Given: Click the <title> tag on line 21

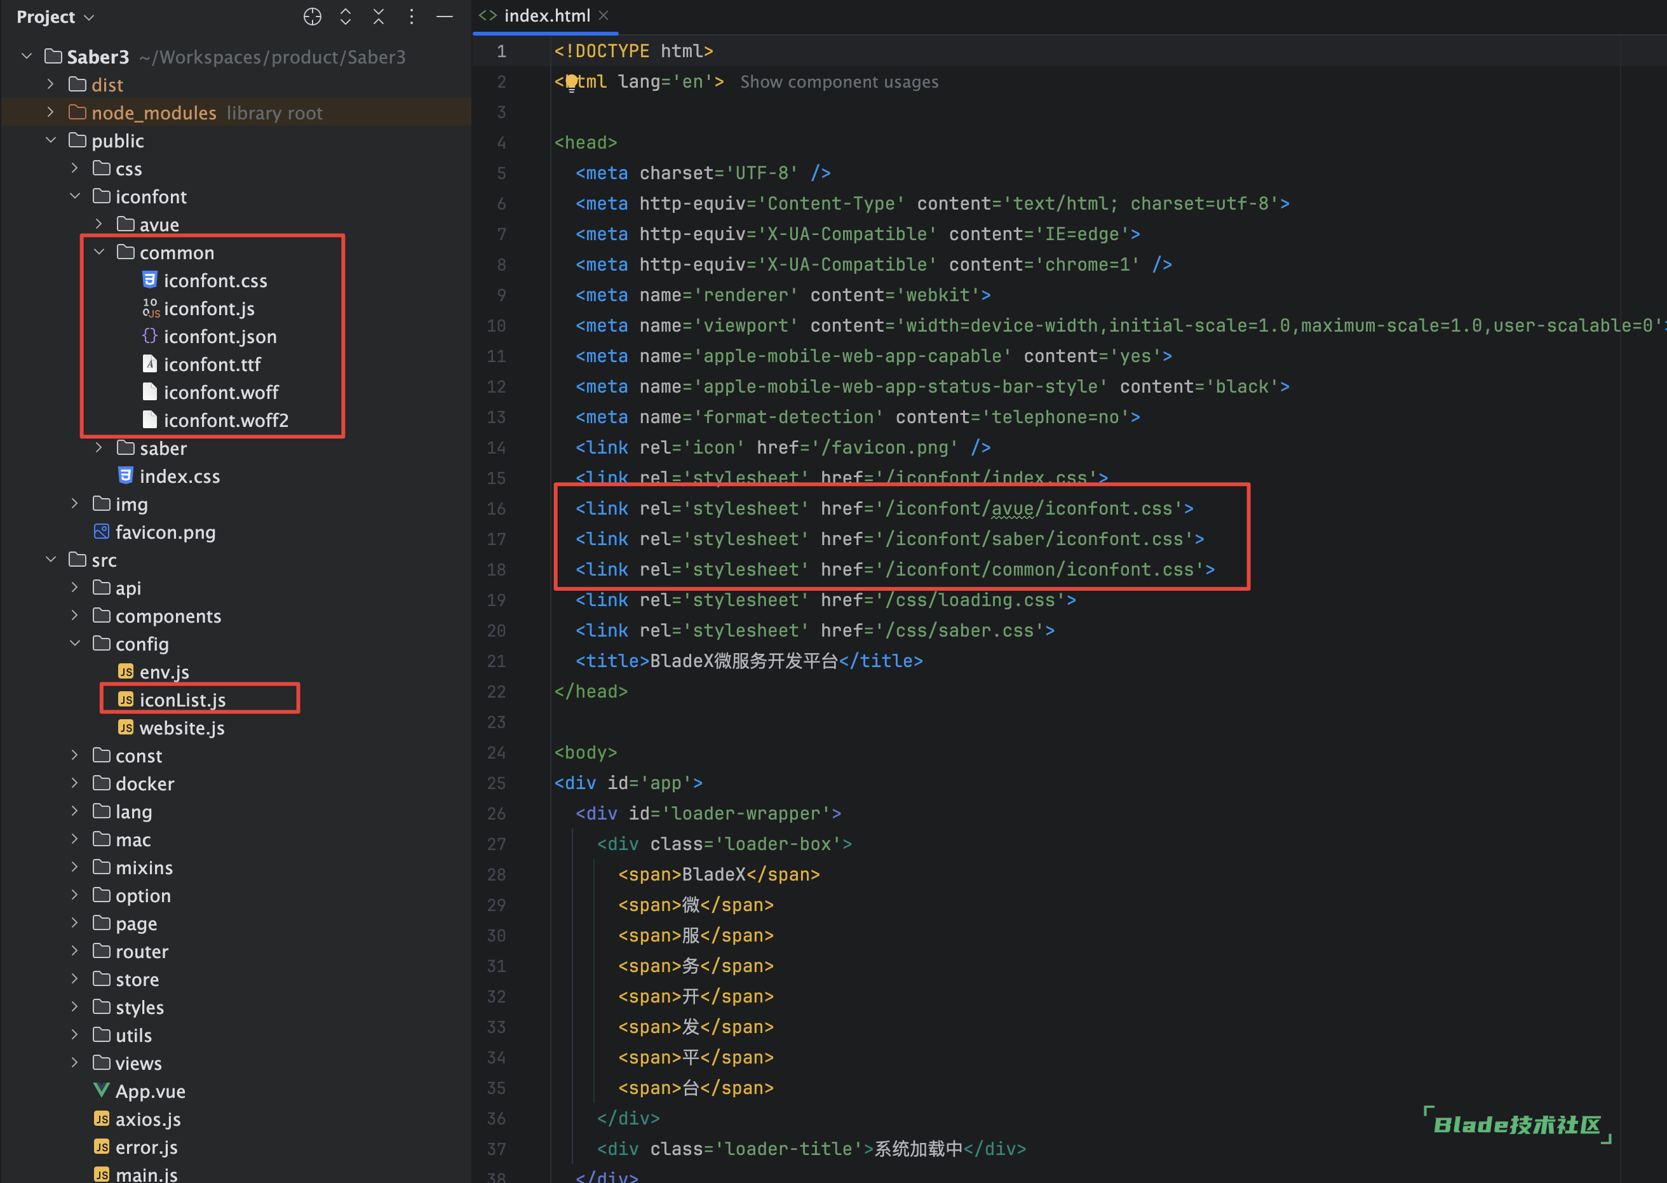Looking at the screenshot, I should coord(612,661).
